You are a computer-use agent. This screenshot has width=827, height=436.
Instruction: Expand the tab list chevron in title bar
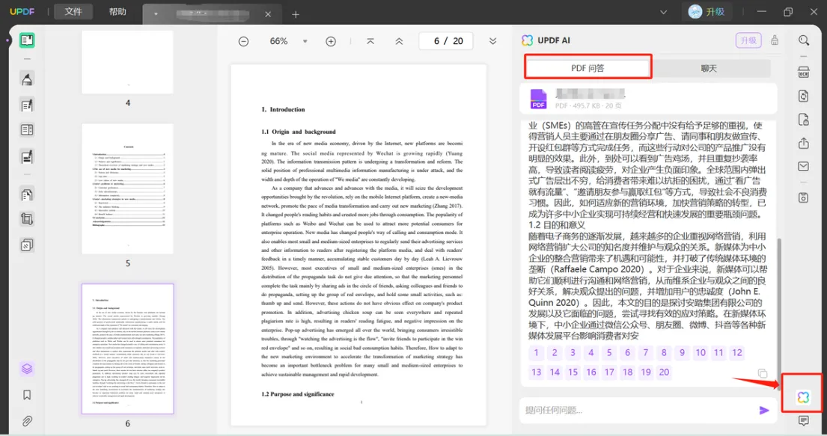[x=664, y=12]
